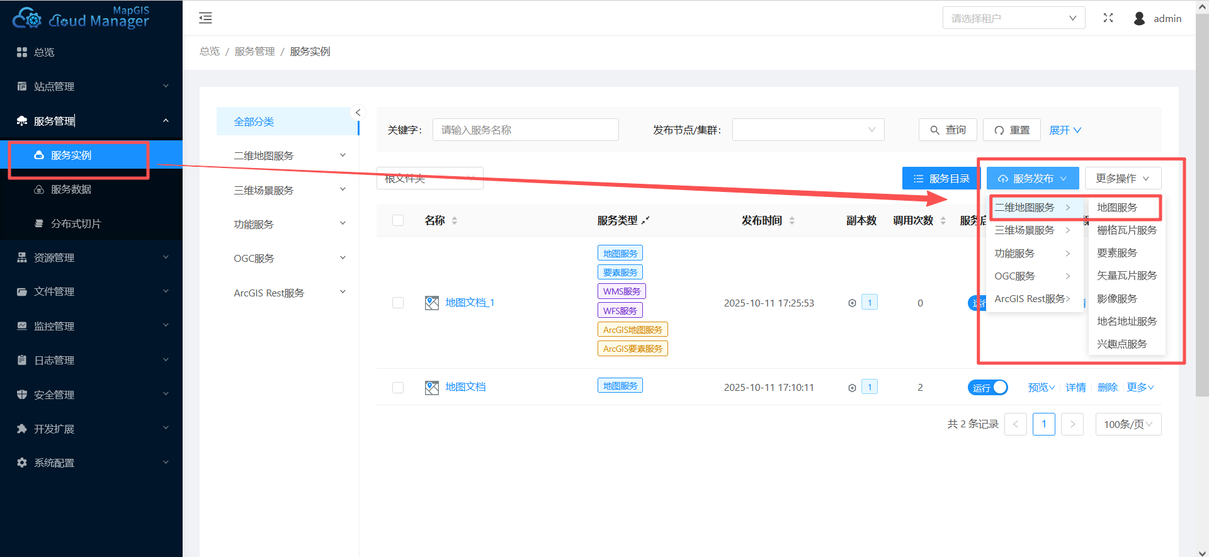Viewport: 1209px width, 557px height.
Task: Click map document icon beside 地图文档
Action: 432,387
